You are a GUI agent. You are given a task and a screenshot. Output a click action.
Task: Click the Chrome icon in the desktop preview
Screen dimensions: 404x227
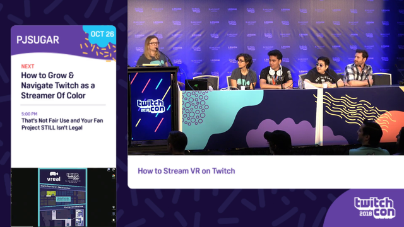click(114, 176)
